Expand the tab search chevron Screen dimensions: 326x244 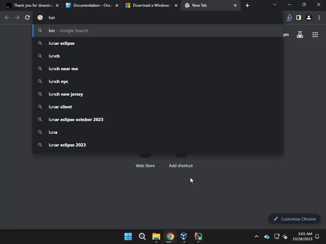pos(275,4)
